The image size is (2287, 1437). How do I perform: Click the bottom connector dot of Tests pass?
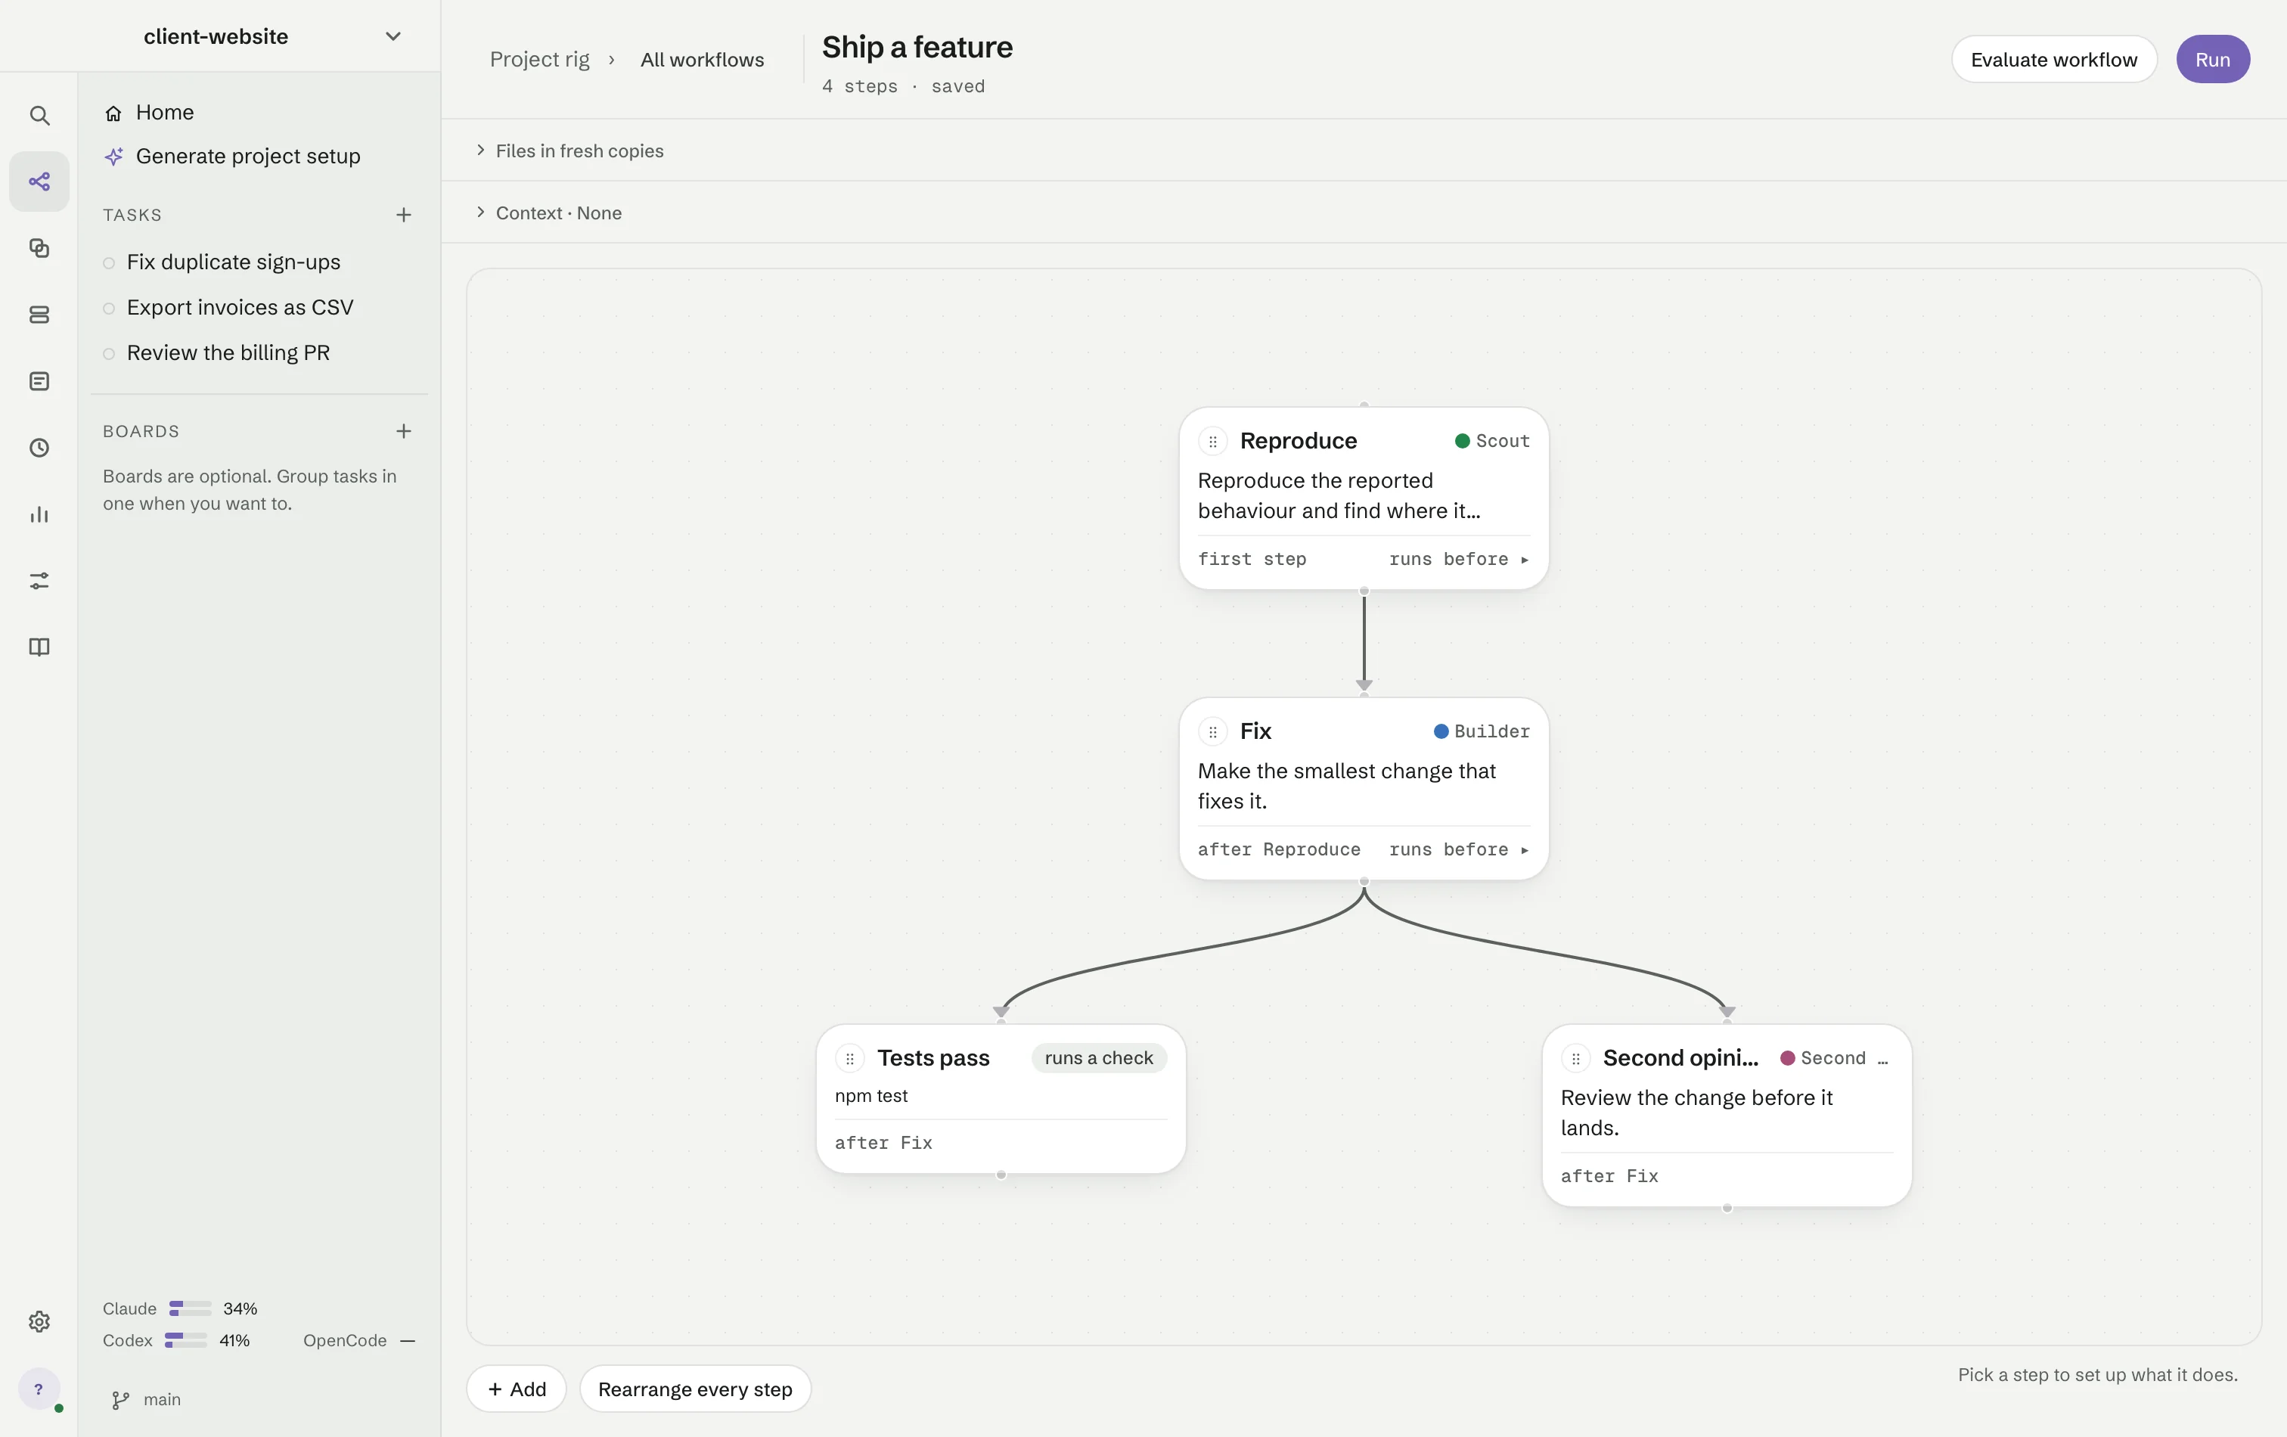[1001, 1175]
